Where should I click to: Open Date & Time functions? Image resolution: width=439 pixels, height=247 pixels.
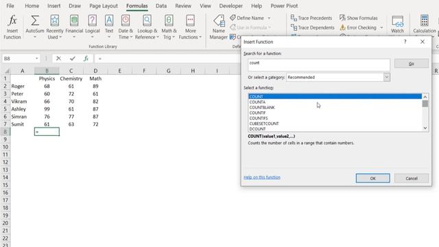tap(126, 27)
